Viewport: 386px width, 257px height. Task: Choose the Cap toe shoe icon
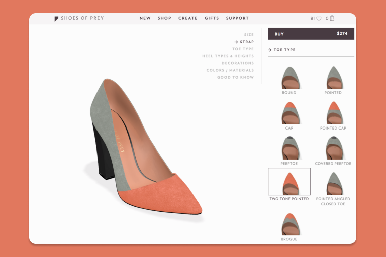(291, 113)
